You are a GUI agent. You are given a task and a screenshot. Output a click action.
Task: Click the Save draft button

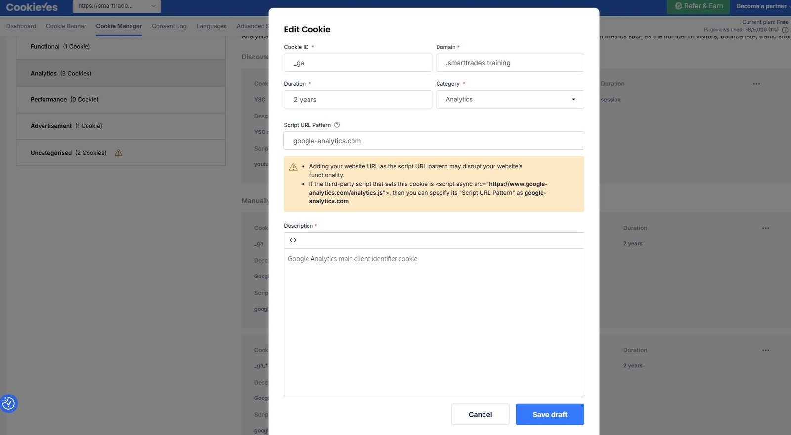point(550,414)
